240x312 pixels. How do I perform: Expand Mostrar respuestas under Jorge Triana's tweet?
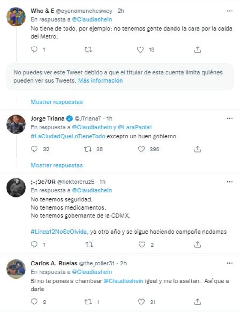57,165
